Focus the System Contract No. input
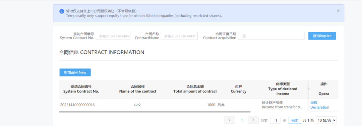Image resolution: width=362 pixels, height=126 pixels. [x=113, y=36]
